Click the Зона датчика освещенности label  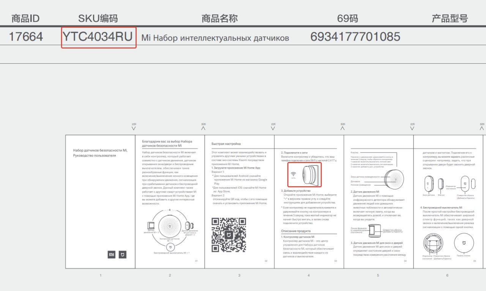[365, 177]
